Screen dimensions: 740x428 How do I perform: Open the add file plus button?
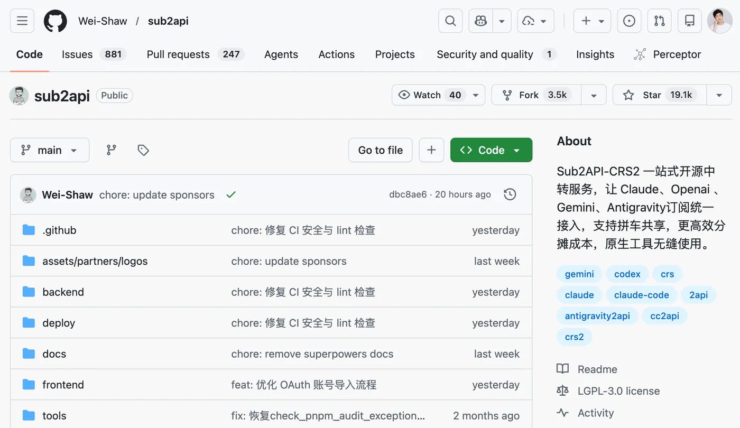[431, 150]
